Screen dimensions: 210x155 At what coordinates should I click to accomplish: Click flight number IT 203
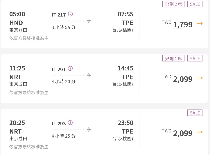point(59,123)
